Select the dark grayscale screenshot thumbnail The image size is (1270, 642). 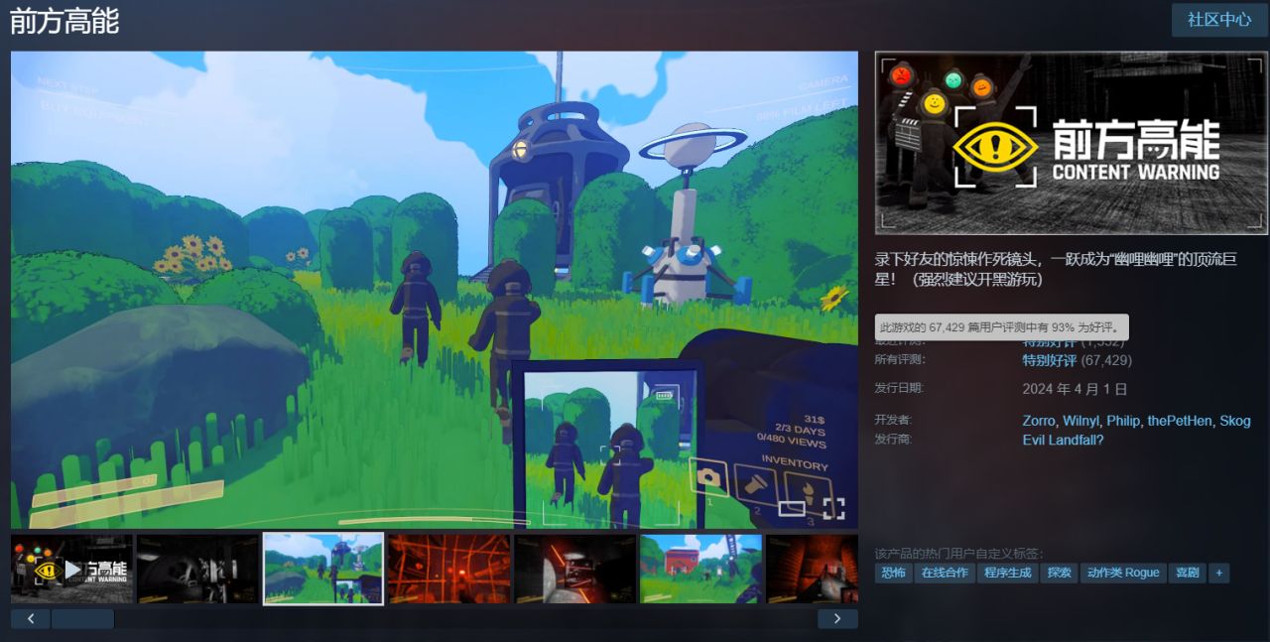197,570
